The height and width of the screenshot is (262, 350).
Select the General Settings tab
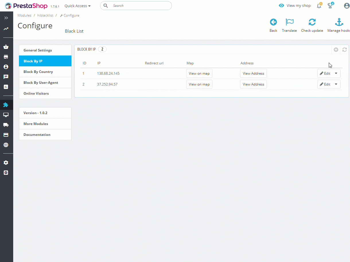(45, 50)
